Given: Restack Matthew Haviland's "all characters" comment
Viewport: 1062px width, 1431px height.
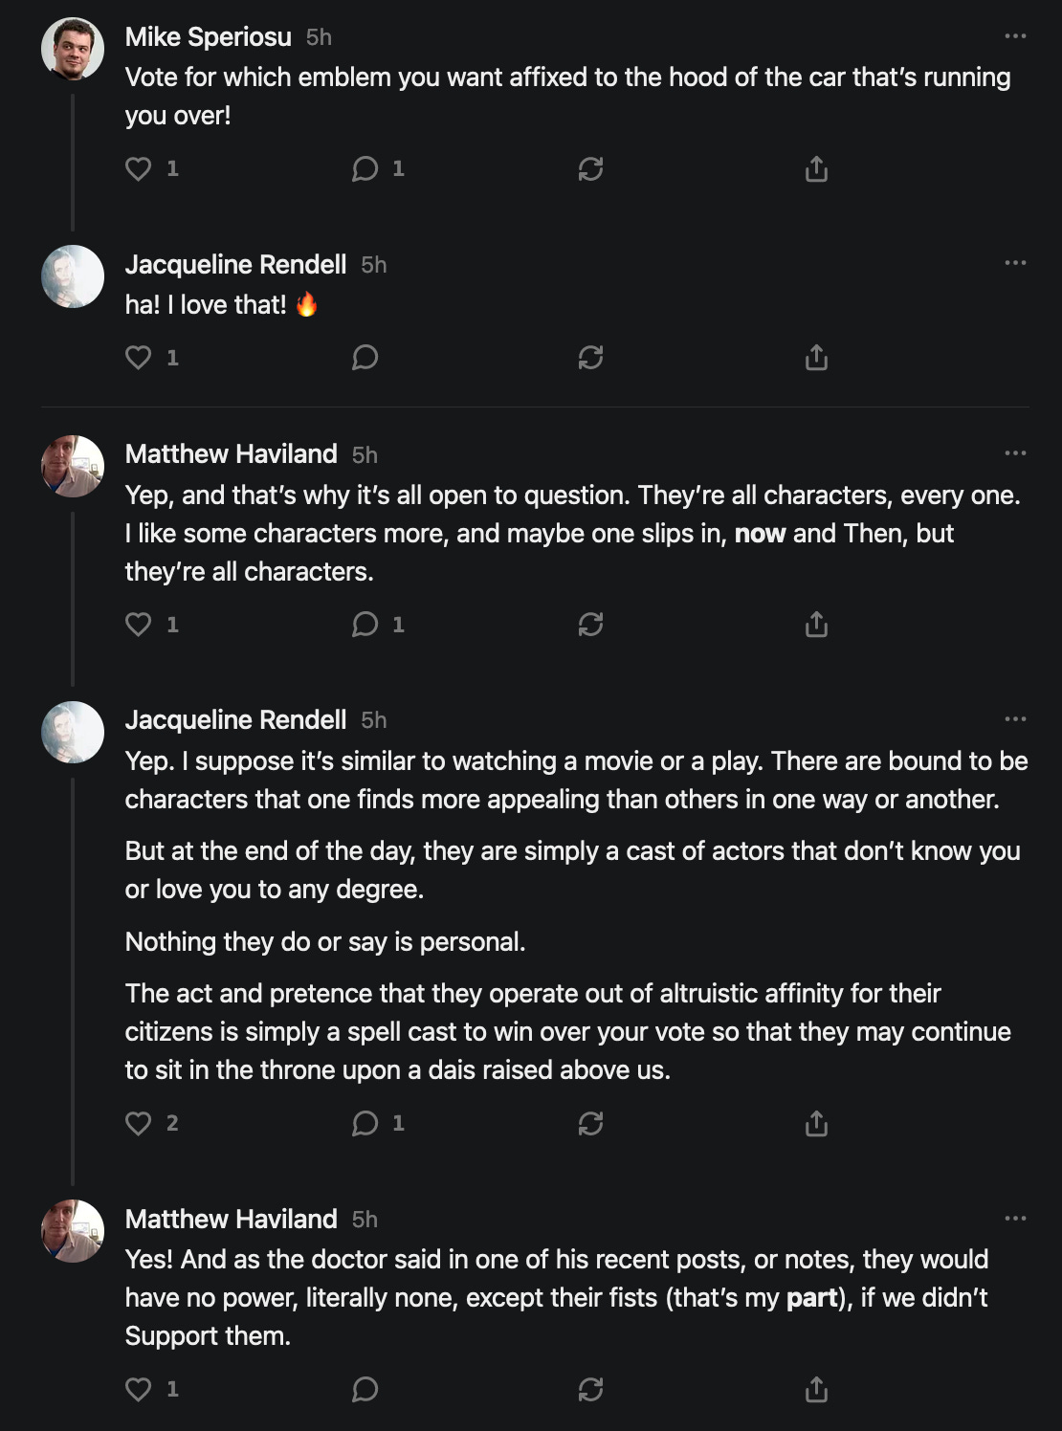Looking at the screenshot, I should click(x=590, y=625).
